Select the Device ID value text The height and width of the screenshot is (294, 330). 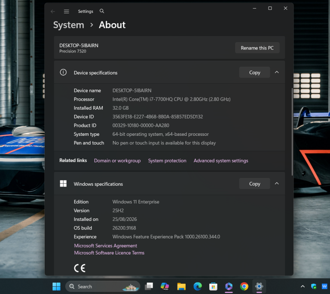click(x=158, y=116)
